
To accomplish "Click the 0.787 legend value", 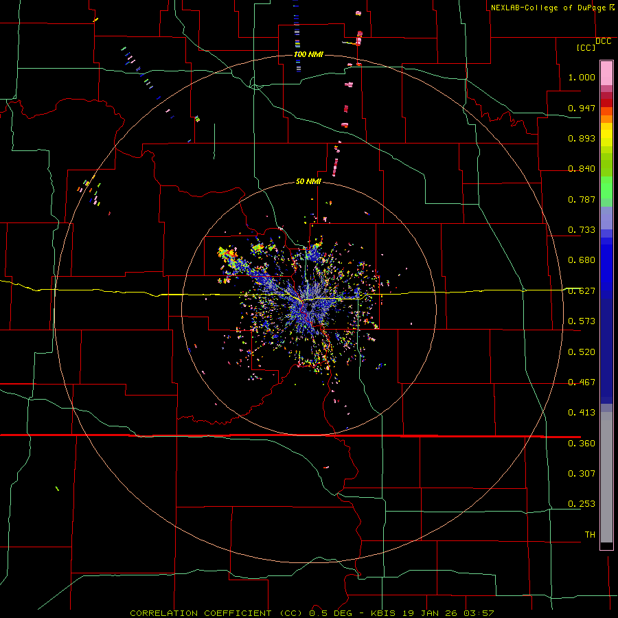I will tap(582, 199).
